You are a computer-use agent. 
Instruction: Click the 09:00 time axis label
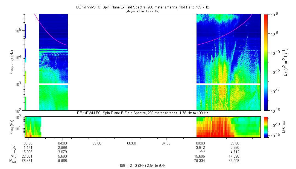[235, 143]
